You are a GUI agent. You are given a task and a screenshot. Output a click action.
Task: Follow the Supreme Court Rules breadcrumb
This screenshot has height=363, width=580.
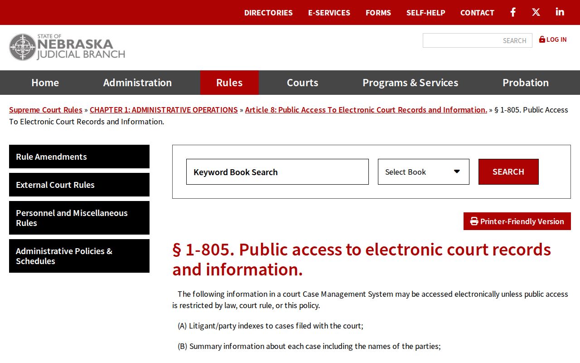[46, 110]
